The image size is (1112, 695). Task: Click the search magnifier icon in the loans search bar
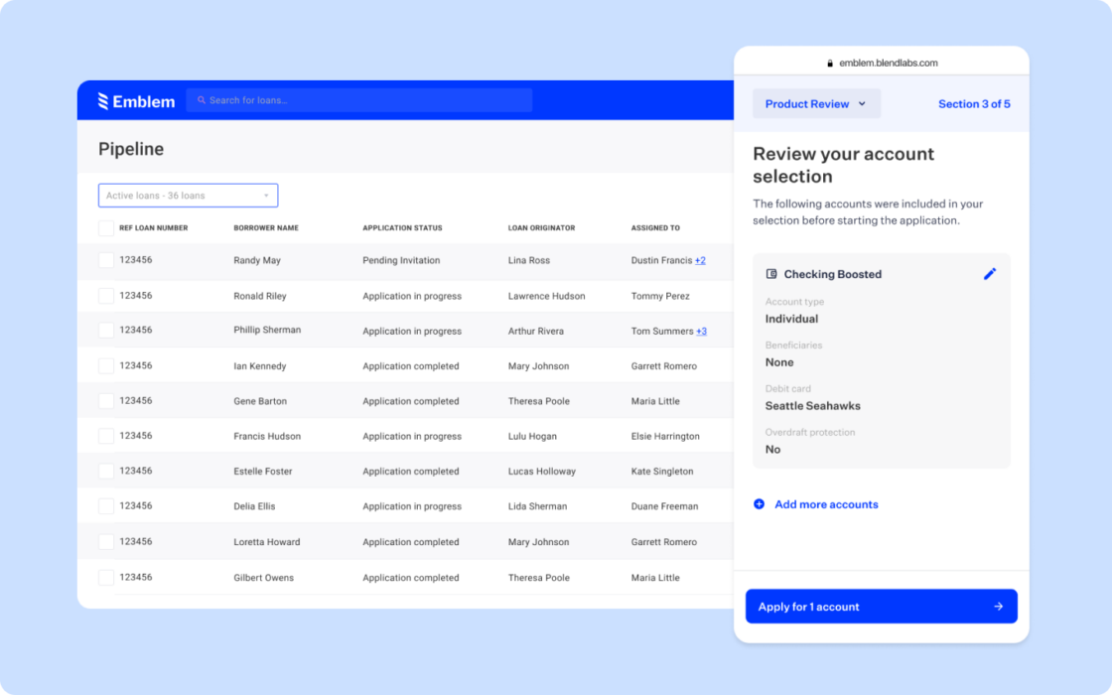coord(200,100)
